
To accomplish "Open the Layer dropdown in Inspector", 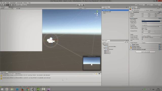I will pos(155,10).
